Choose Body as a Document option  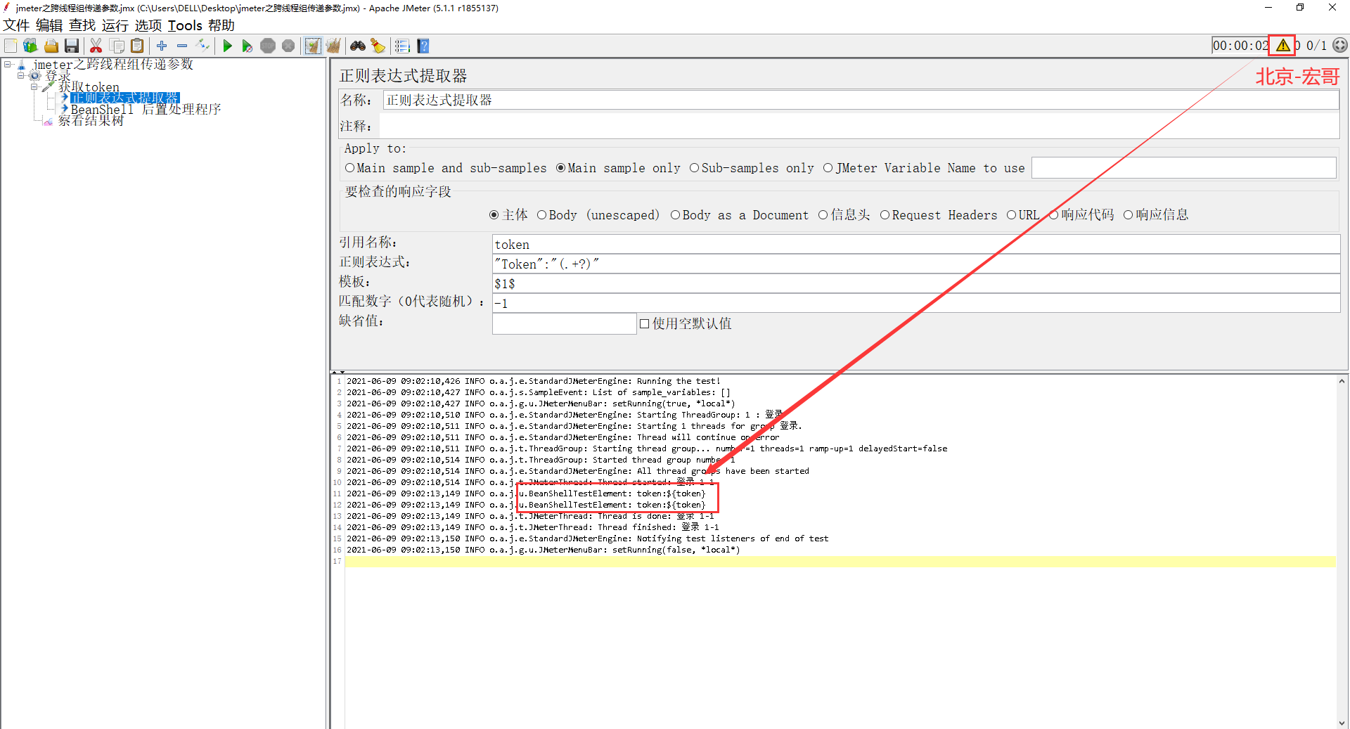[740, 215]
